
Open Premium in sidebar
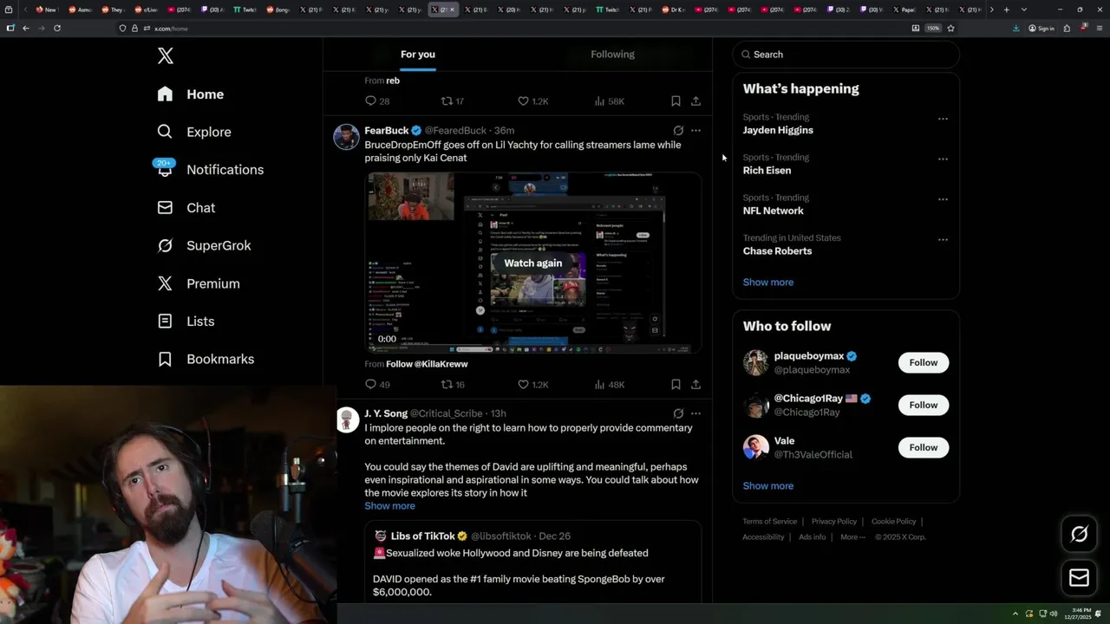tap(198, 283)
